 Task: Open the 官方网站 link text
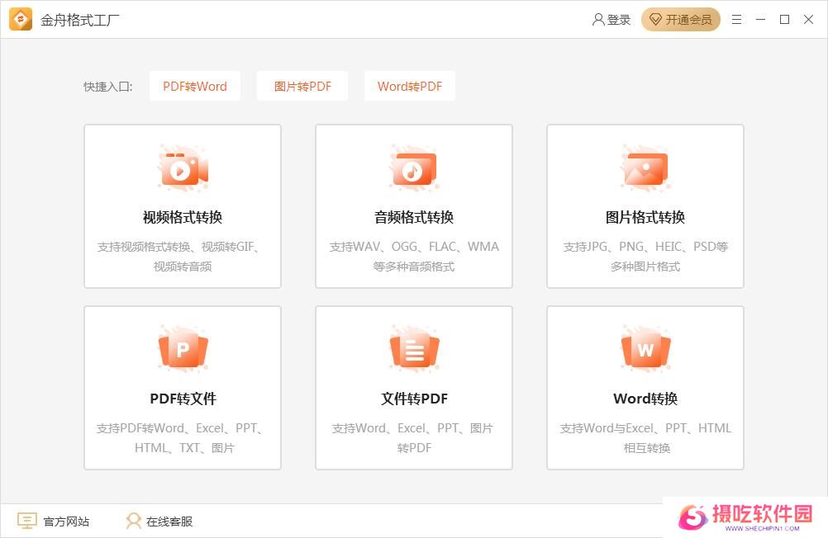pos(66,521)
